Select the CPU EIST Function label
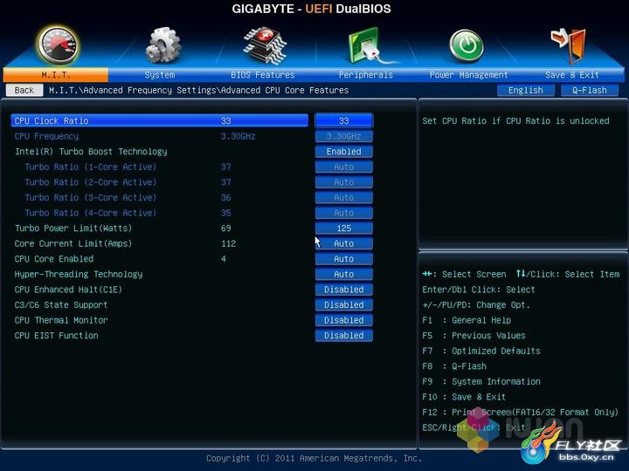 coord(56,335)
